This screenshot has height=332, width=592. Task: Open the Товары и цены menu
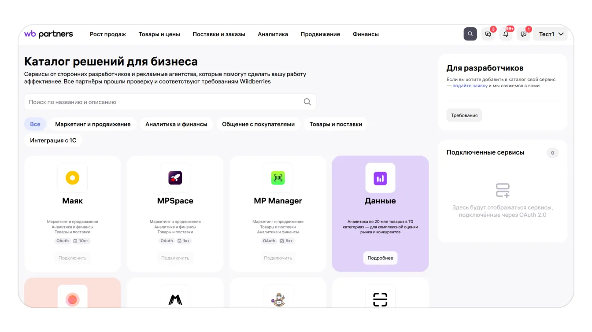tap(159, 34)
